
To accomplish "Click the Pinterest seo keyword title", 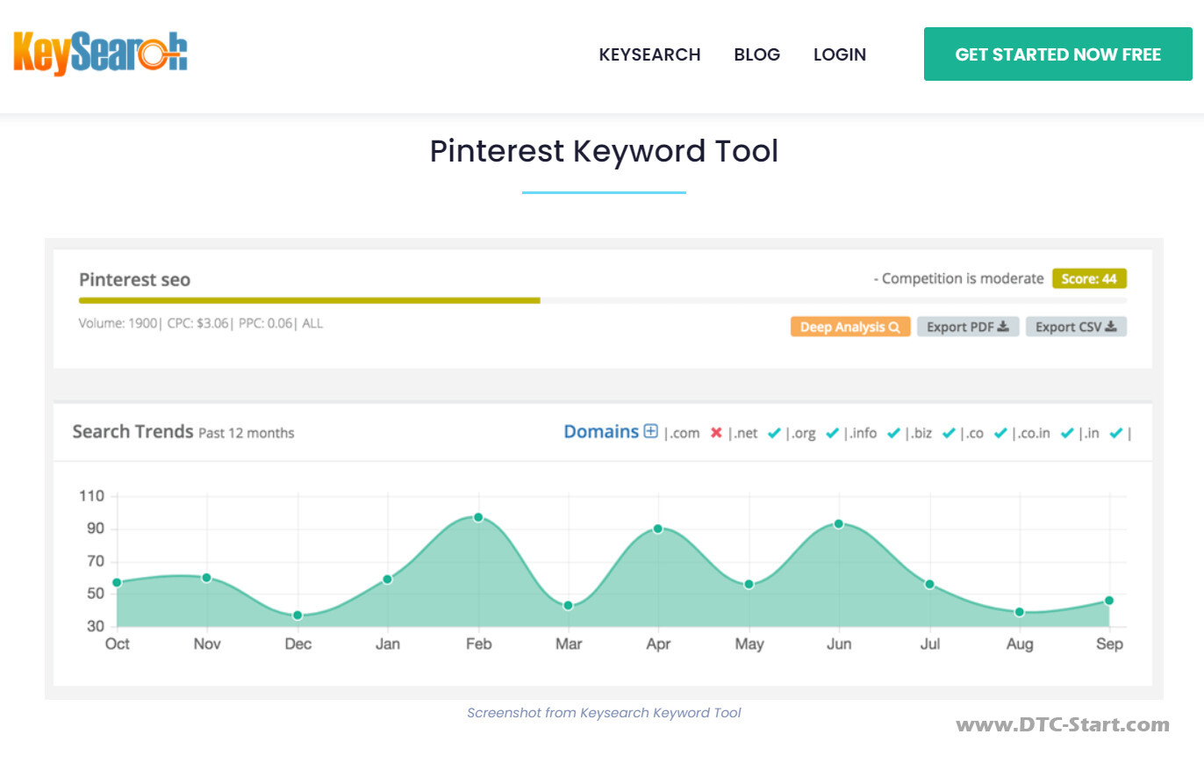I will pos(134,279).
